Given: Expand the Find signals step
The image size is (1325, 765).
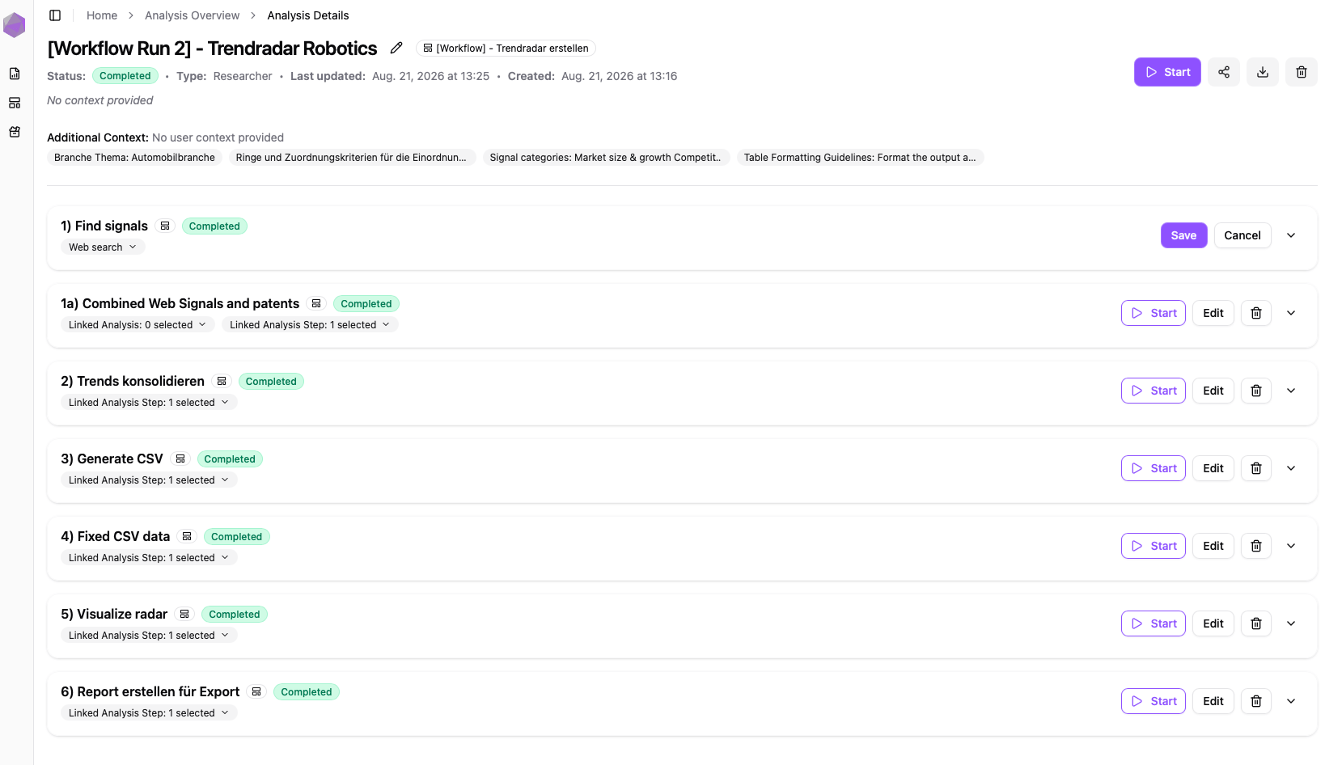Looking at the screenshot, I should pyautogui.click(x=1291, y=235).
